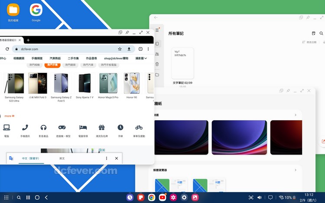This screenshot has height=203, width=325.
Task: Select the 熱門汽車 filter pill
Action: click(88, 65)
